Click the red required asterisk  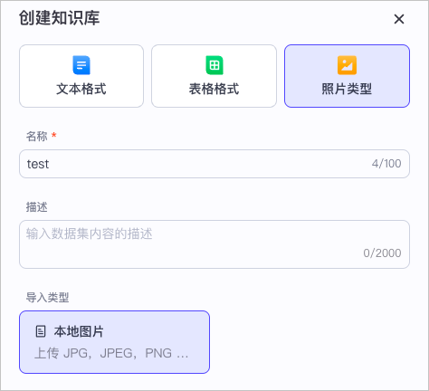pyautogui.click(x=54, y=135)
